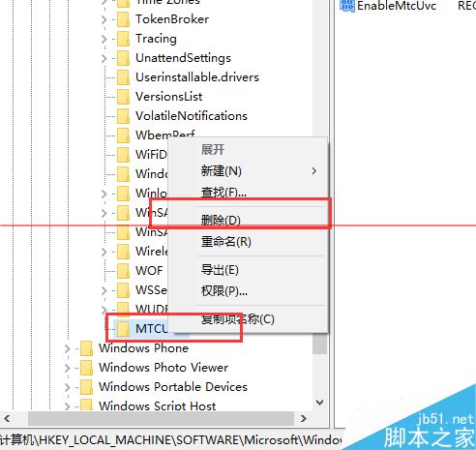Open the 新建(N) submenu
The width and height of the screenshot is (476, 450).
coord(248,171)
